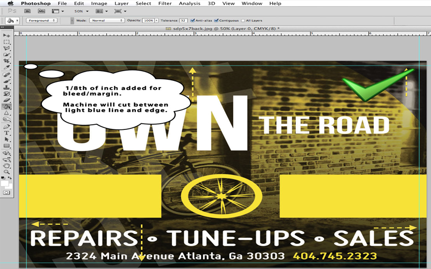Select the 3D Rotate tool
Screen dimensions: 431x269
pos(7,153)
